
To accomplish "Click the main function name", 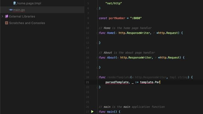I will (110, 112).
